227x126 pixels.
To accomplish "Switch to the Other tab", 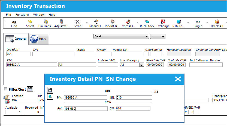I will 39,39.
